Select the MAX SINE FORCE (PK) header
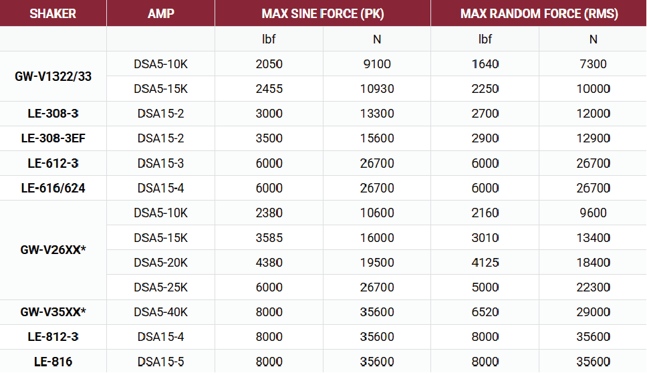647x375 pixels. (x=322, y=13)
